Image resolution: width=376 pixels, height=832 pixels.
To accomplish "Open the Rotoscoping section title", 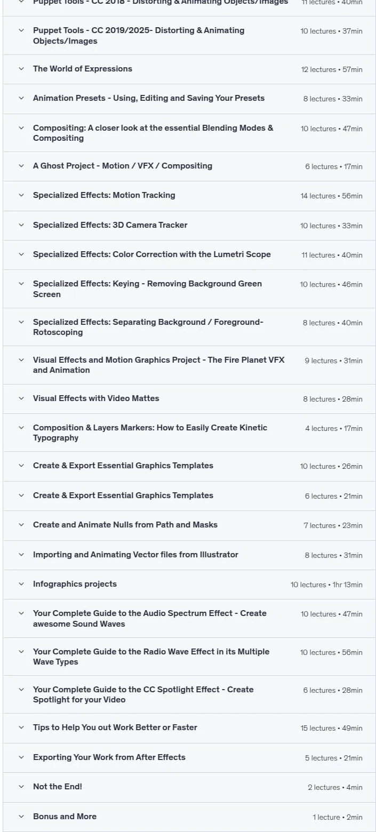I will tap(148, 327).
